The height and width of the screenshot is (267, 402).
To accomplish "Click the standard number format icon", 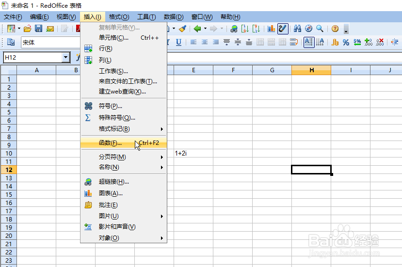I will pos(357,42).
